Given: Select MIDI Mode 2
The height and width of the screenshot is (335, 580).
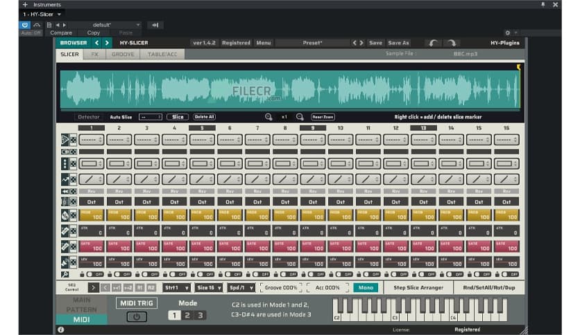Looking at the screenshot, I should 187,316.
